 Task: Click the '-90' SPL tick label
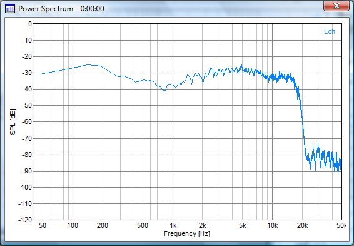27,171
